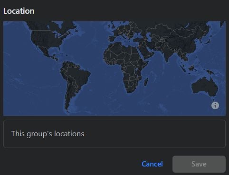Click the map info icon
229x175 pixels.
coord(215,105)
